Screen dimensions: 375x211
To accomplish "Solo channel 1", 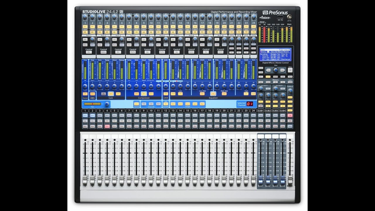I will 85,121.
